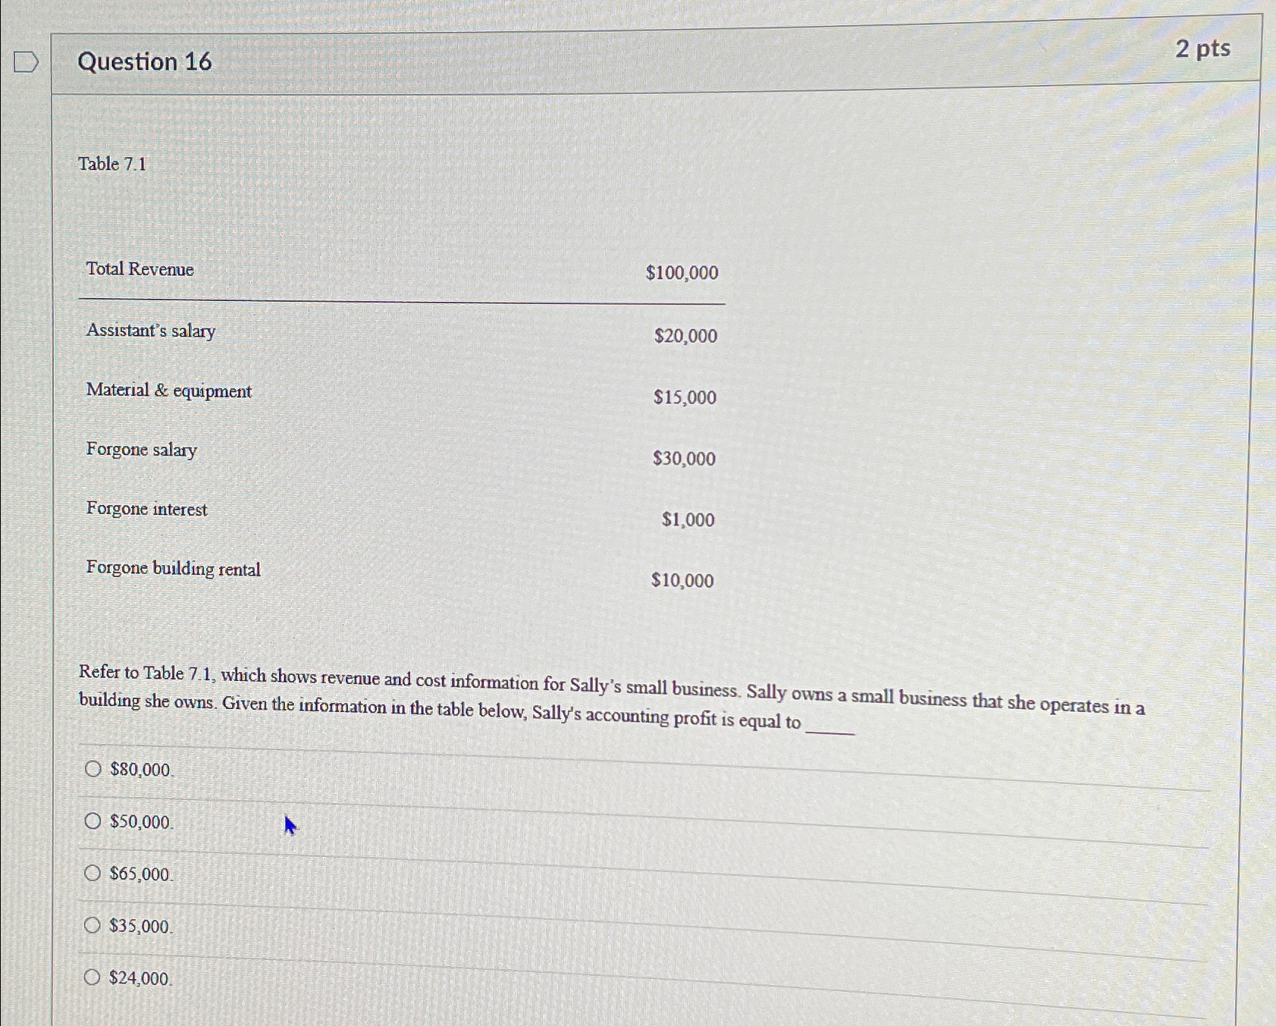Viewport: 1276px width, 1026px height.
Task: Click the $10,000 building rental value
Action: tap(682, 580)
